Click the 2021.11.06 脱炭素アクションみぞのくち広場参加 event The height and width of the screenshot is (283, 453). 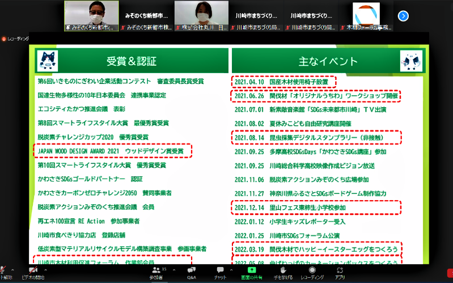302,180
